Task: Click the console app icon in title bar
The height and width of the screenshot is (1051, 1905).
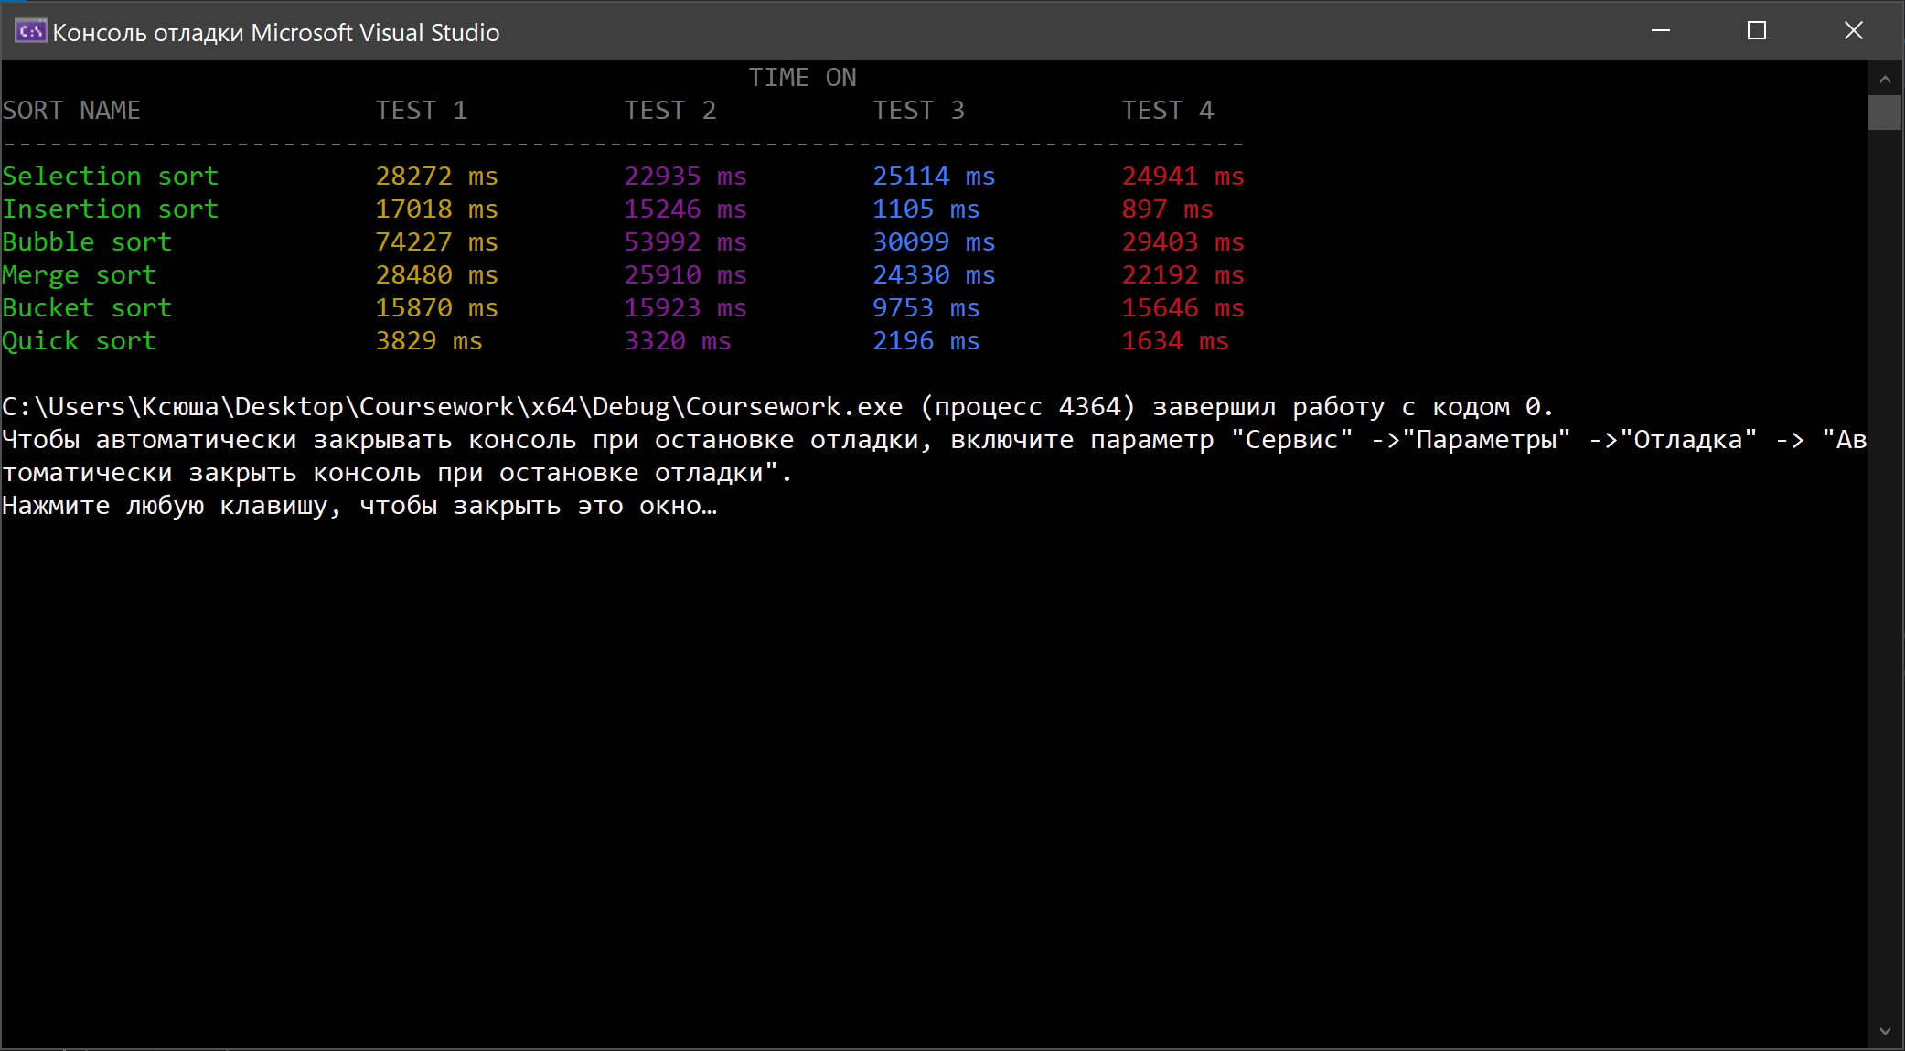Action: click(29, 32)
